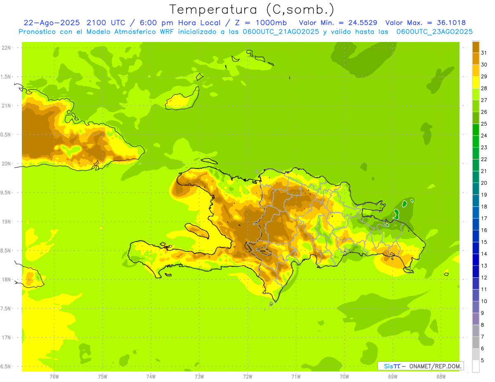Click the legend color band between 26 and 27

tap(476, 106)
